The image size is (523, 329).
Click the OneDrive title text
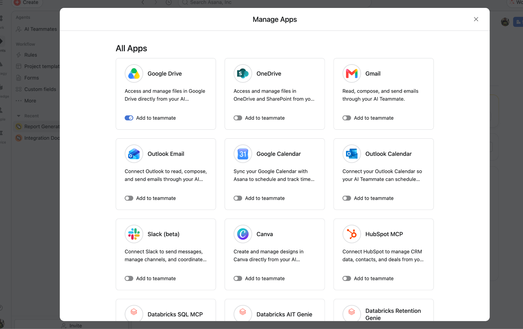(x=269, y=74)
